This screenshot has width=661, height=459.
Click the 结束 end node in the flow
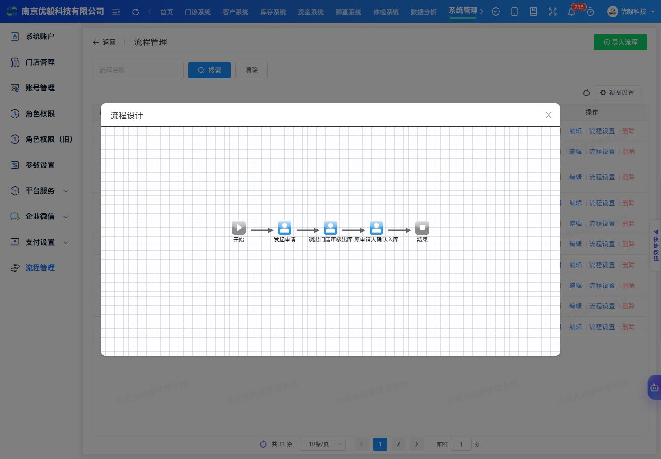(x=422, y=228)
